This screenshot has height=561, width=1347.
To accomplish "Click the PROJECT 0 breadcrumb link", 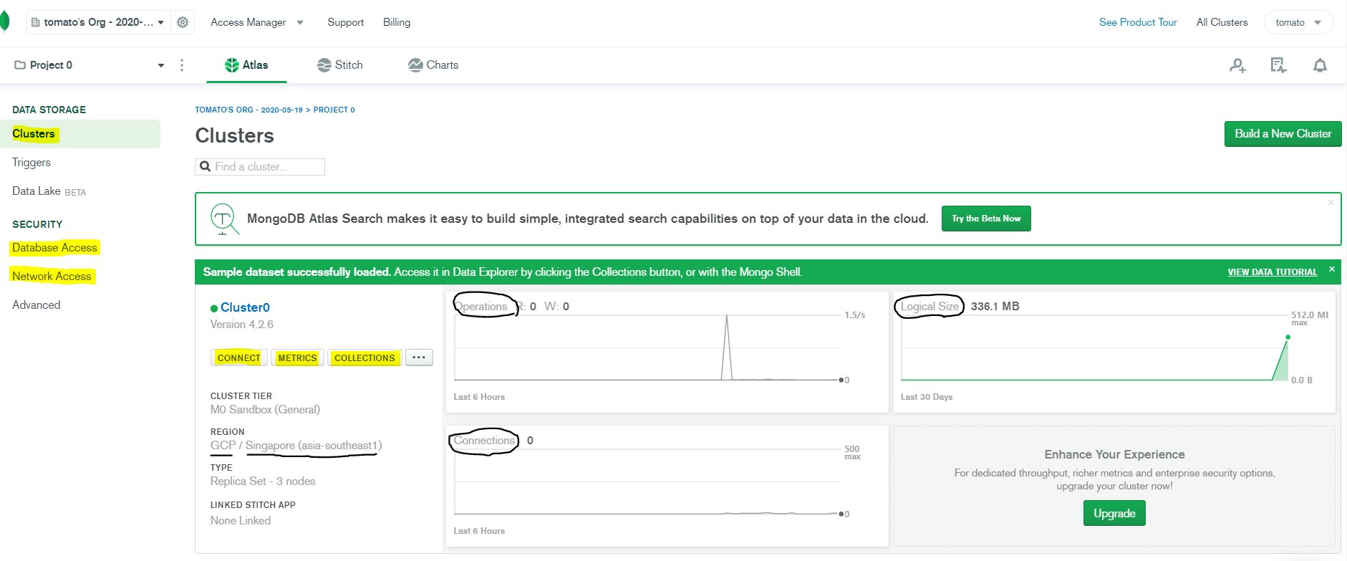I will [334, 110].
